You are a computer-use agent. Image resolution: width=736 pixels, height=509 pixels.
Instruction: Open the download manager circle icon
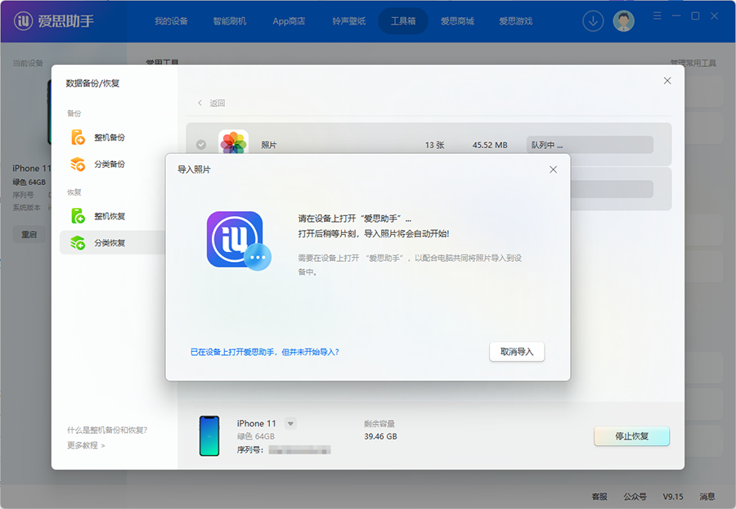pos(593,21)
